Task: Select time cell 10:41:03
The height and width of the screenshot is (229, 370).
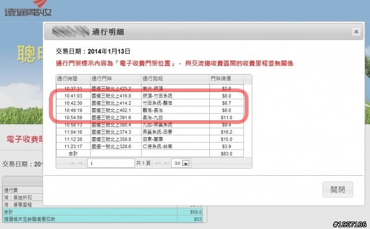Action: click(x=73, y=96)
